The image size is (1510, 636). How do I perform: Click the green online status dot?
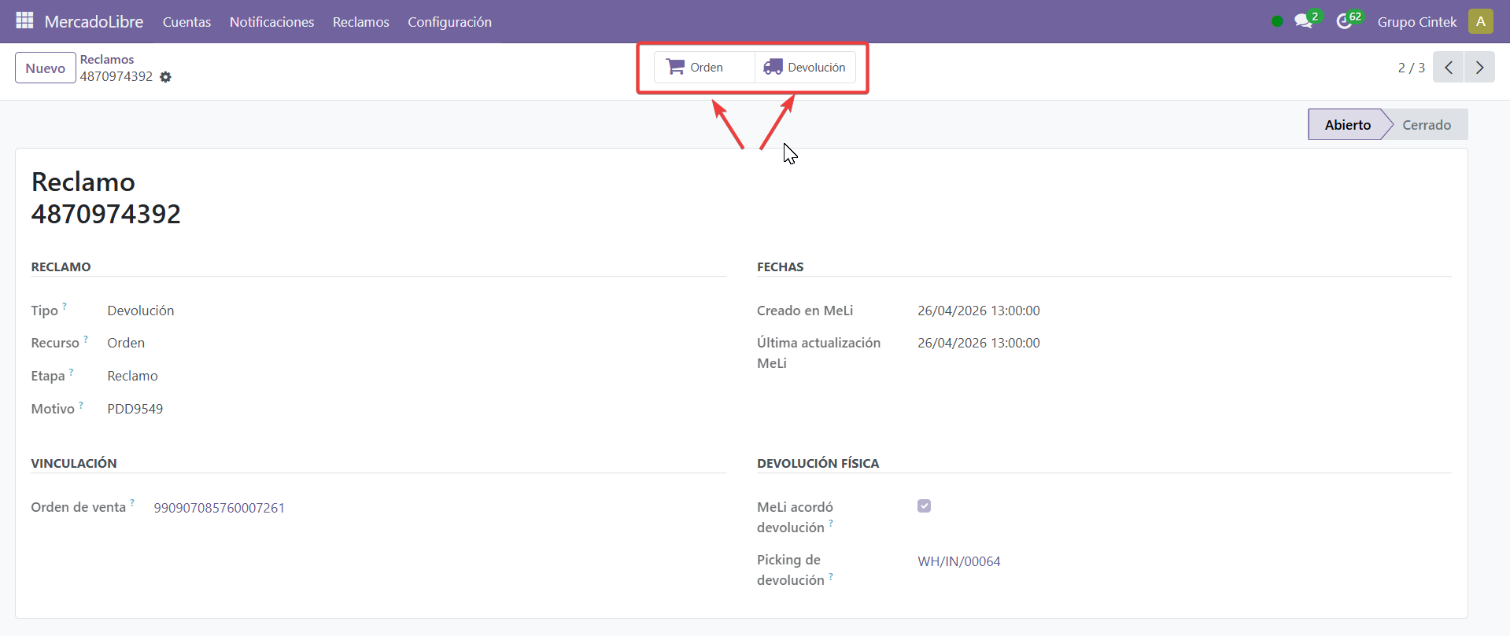click(1277, 21)
